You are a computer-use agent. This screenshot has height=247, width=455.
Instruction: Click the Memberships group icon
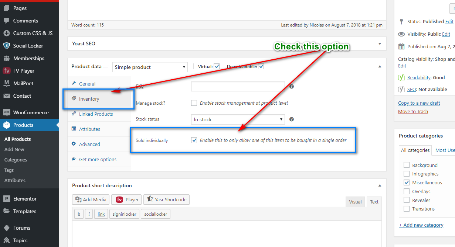pyautogui.click(x=6, y=58)
